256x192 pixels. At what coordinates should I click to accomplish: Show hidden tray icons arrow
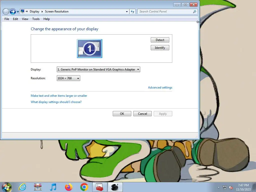point(218,187)
